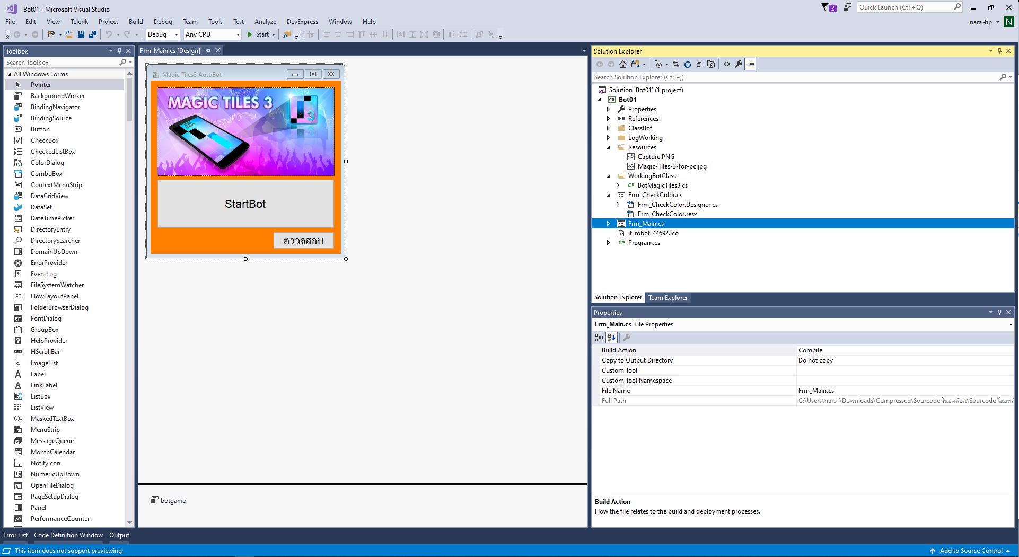The image size is (1019, 557).
Task: Click Add to Source Control
Action: point(971,551)
